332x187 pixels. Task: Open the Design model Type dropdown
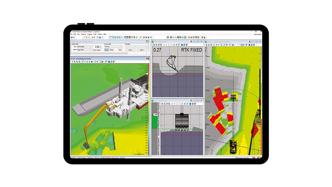click(x=85, y=47)
